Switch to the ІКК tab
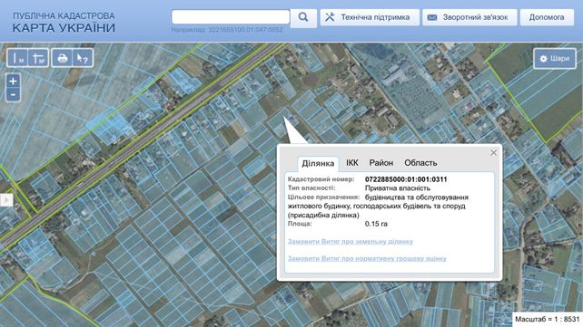583x327 pixels. 352,163
